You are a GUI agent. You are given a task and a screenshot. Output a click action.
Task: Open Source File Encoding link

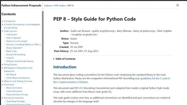pos(16,55)
